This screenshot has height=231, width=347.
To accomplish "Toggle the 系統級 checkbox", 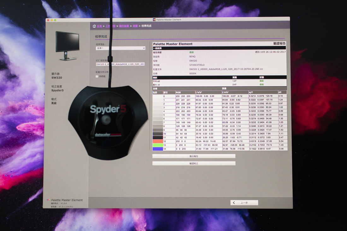I will click(x=97, y=77).
